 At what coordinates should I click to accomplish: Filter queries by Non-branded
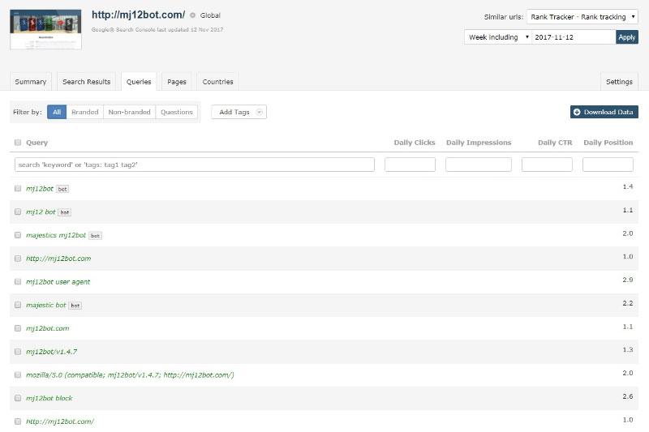[129, 112]
